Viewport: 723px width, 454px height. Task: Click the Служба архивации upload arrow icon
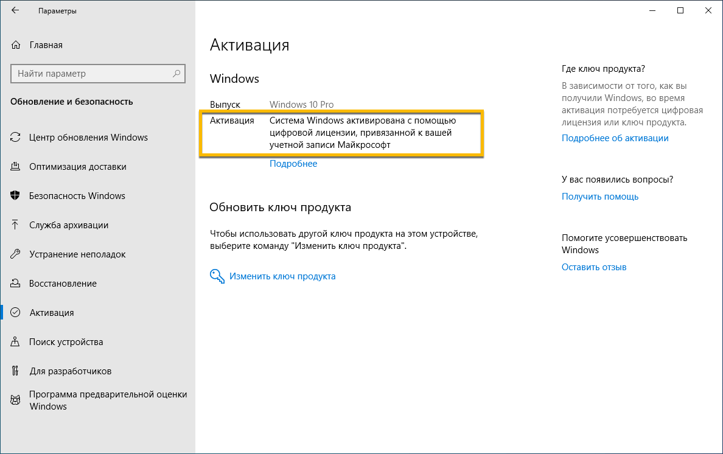point(16,225)
